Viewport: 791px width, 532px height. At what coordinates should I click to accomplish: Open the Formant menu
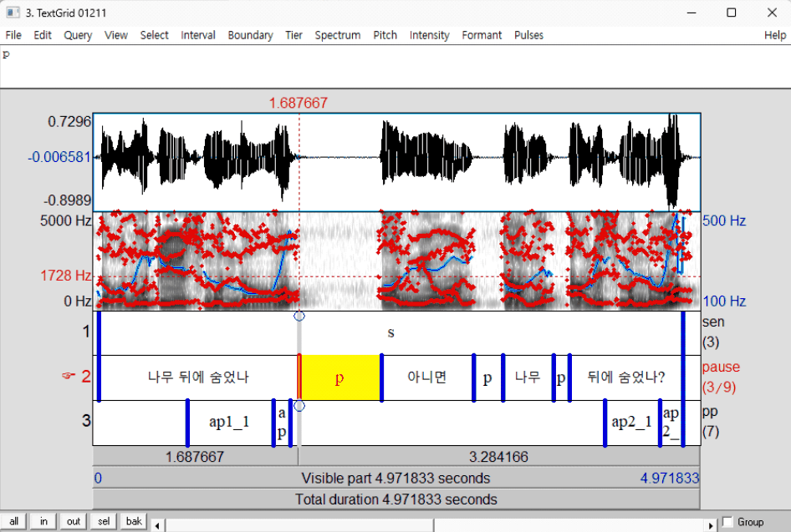point(482,35)
